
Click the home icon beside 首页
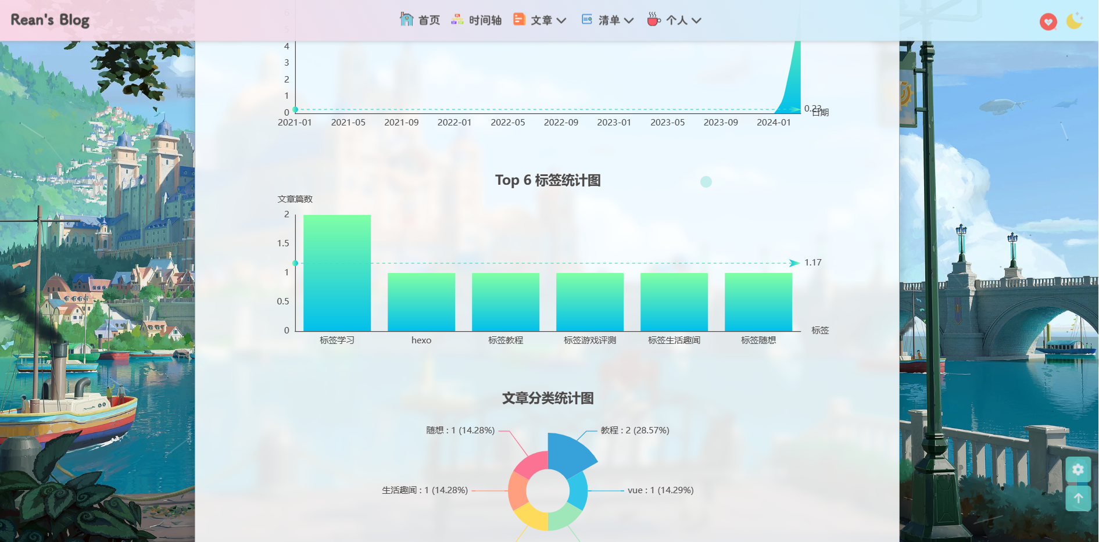[406, 19]
